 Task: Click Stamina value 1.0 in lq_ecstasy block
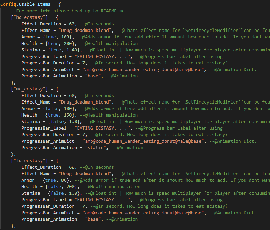73,193
